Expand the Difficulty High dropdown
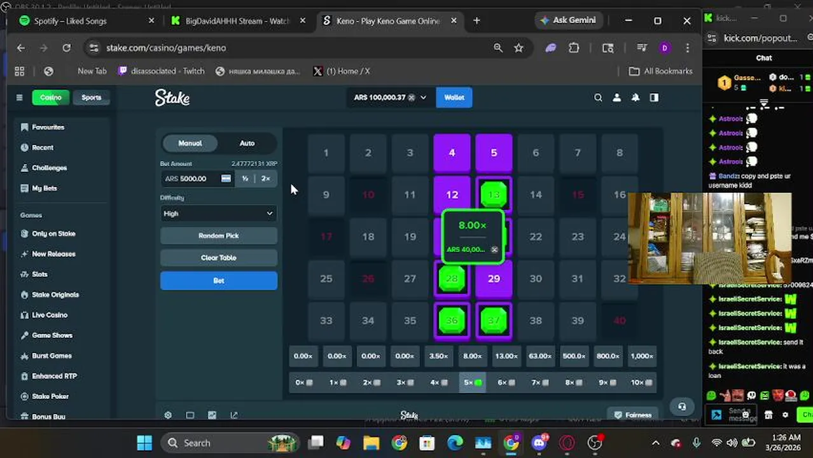This screenshot has height=458, width=813. coord(218,214)
